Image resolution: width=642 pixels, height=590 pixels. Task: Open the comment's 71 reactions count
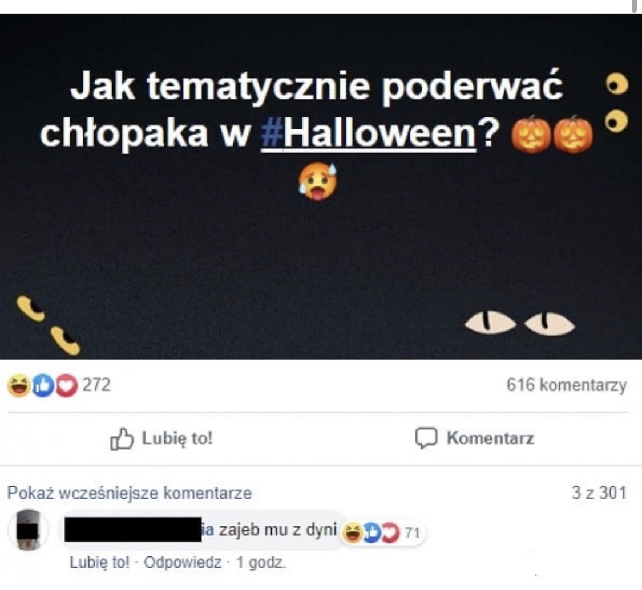point(412,533)
